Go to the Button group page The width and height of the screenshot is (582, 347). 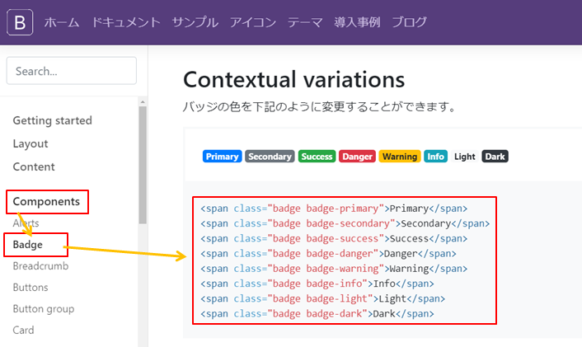tap(44, 309)
